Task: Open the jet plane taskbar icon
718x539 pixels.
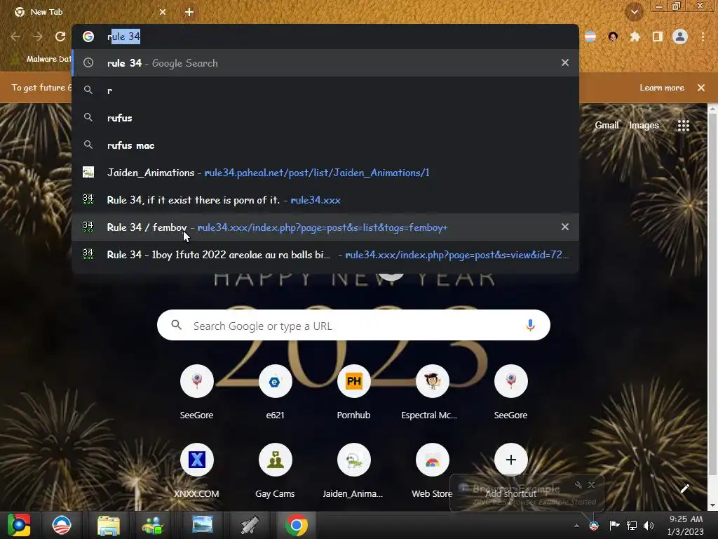Action: (x=250, y=525)
